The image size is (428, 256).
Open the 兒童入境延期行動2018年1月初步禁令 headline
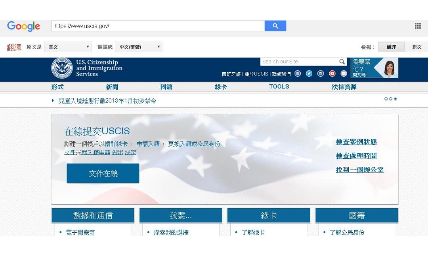tap(107, 101)
